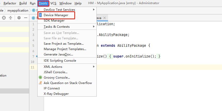Click the Tasks & Contexts submenu arrow
The image size is (222, 111).
click(x=94, y=26)
